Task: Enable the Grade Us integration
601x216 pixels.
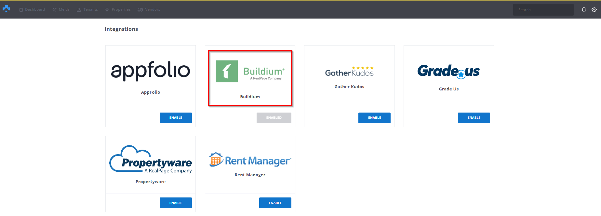Action: coord(474,118)
